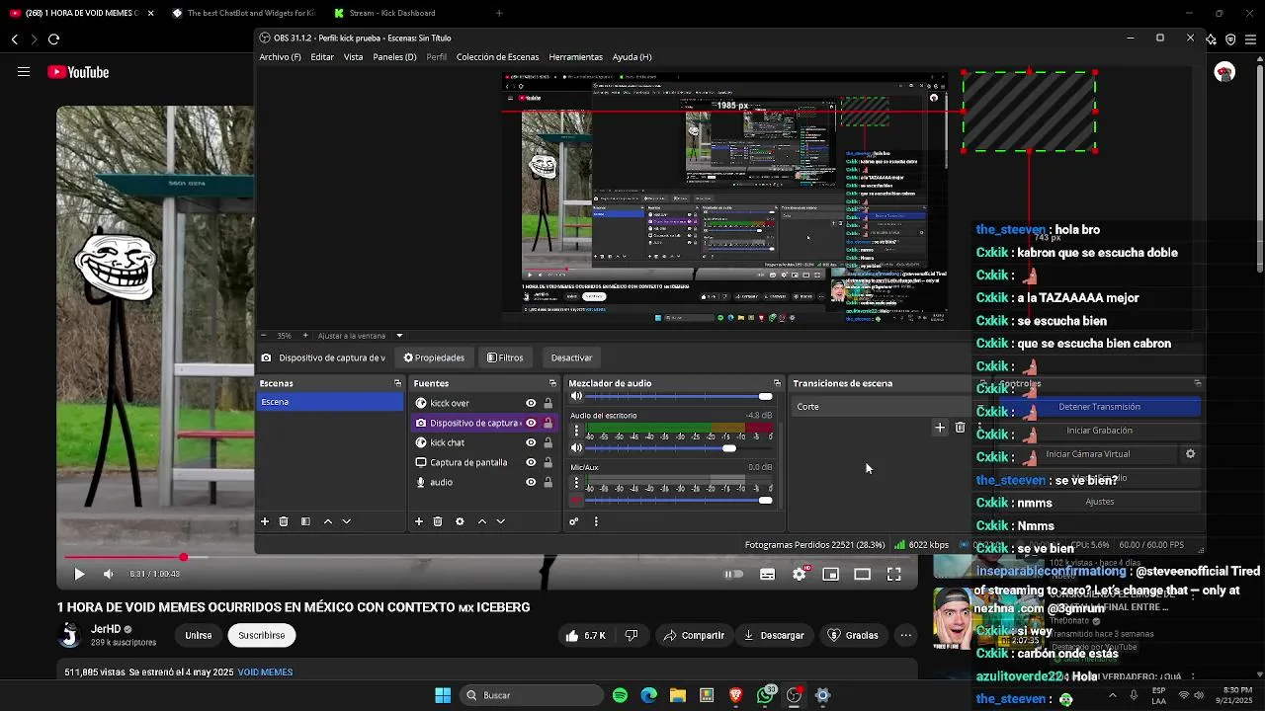Pop out the Fuentes dock

pos(552,383)
